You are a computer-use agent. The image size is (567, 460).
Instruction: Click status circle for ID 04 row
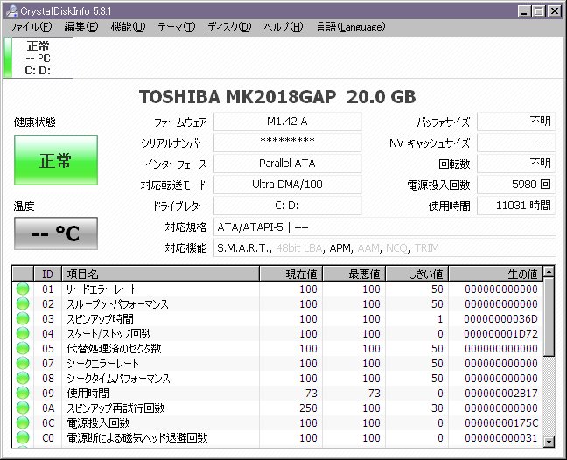(x=23, y=333)
